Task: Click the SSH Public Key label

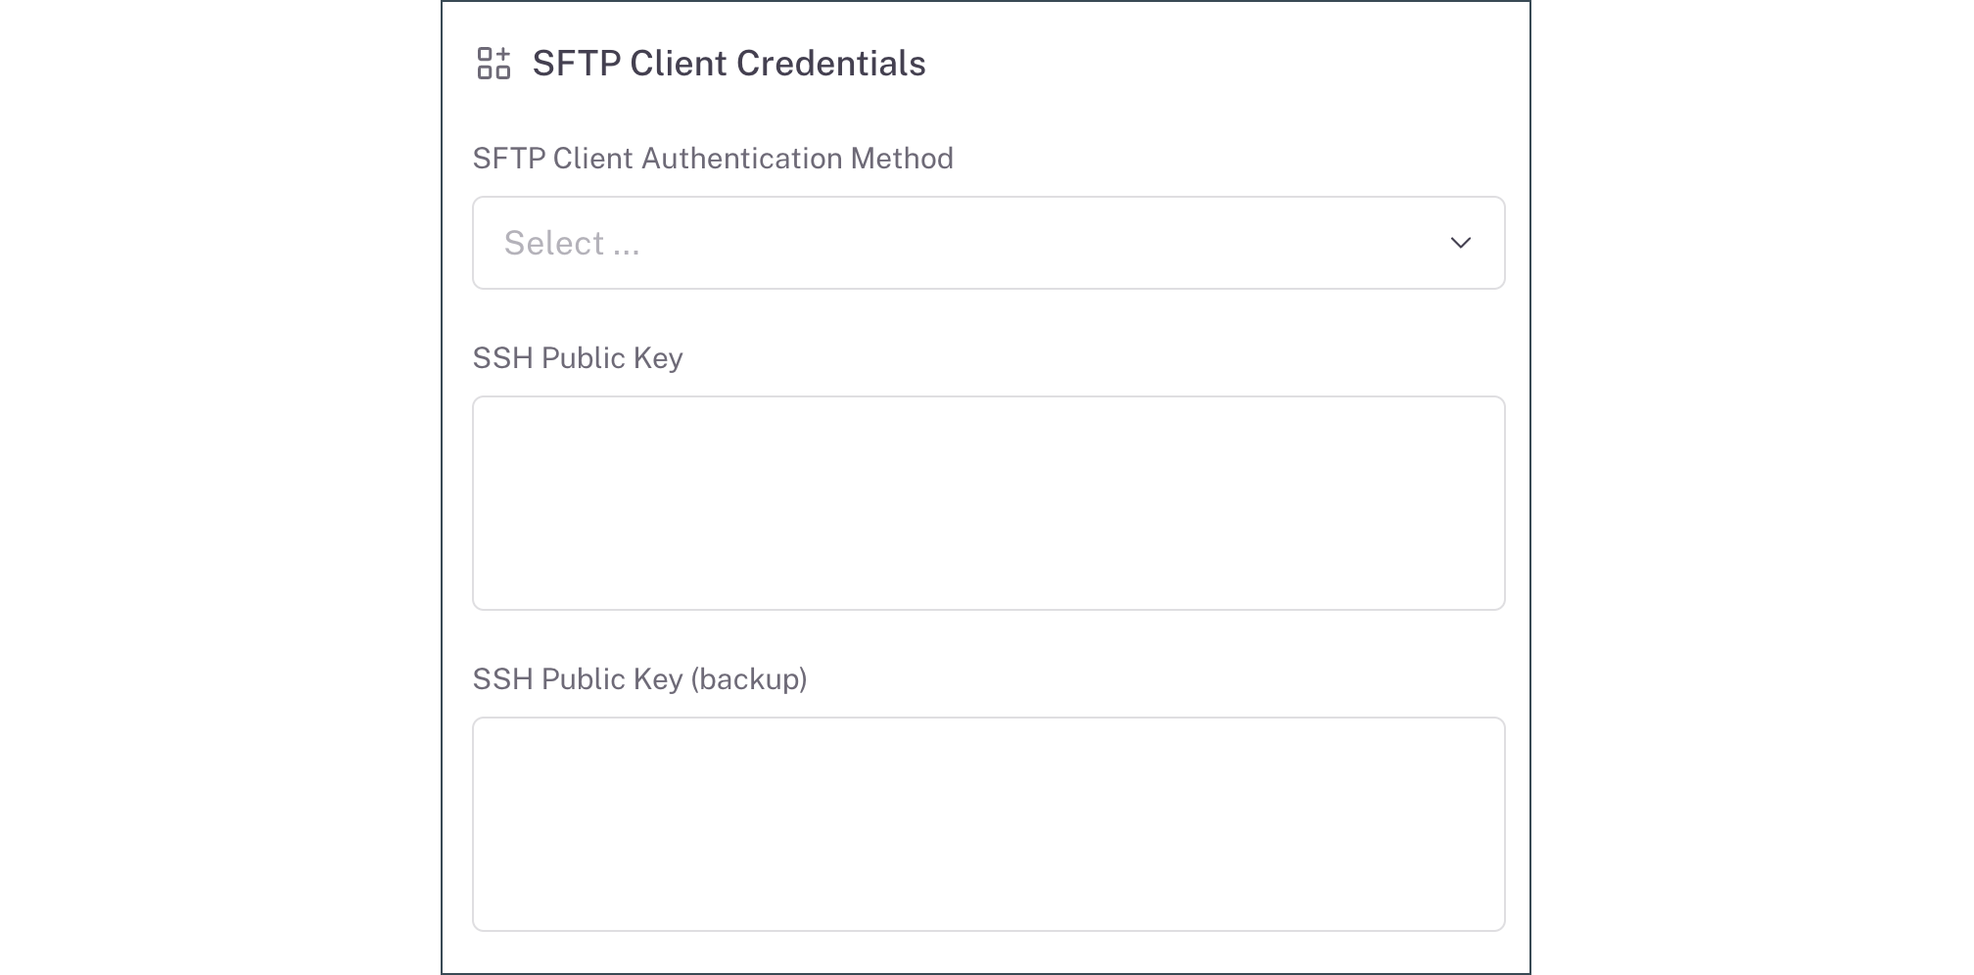Action: tap(580, 358)
